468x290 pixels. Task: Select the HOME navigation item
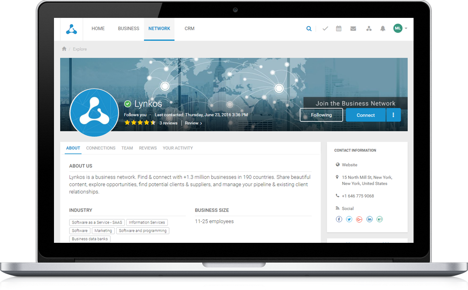98,29
